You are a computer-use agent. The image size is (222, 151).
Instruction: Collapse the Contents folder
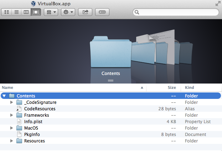click(4, 96)
